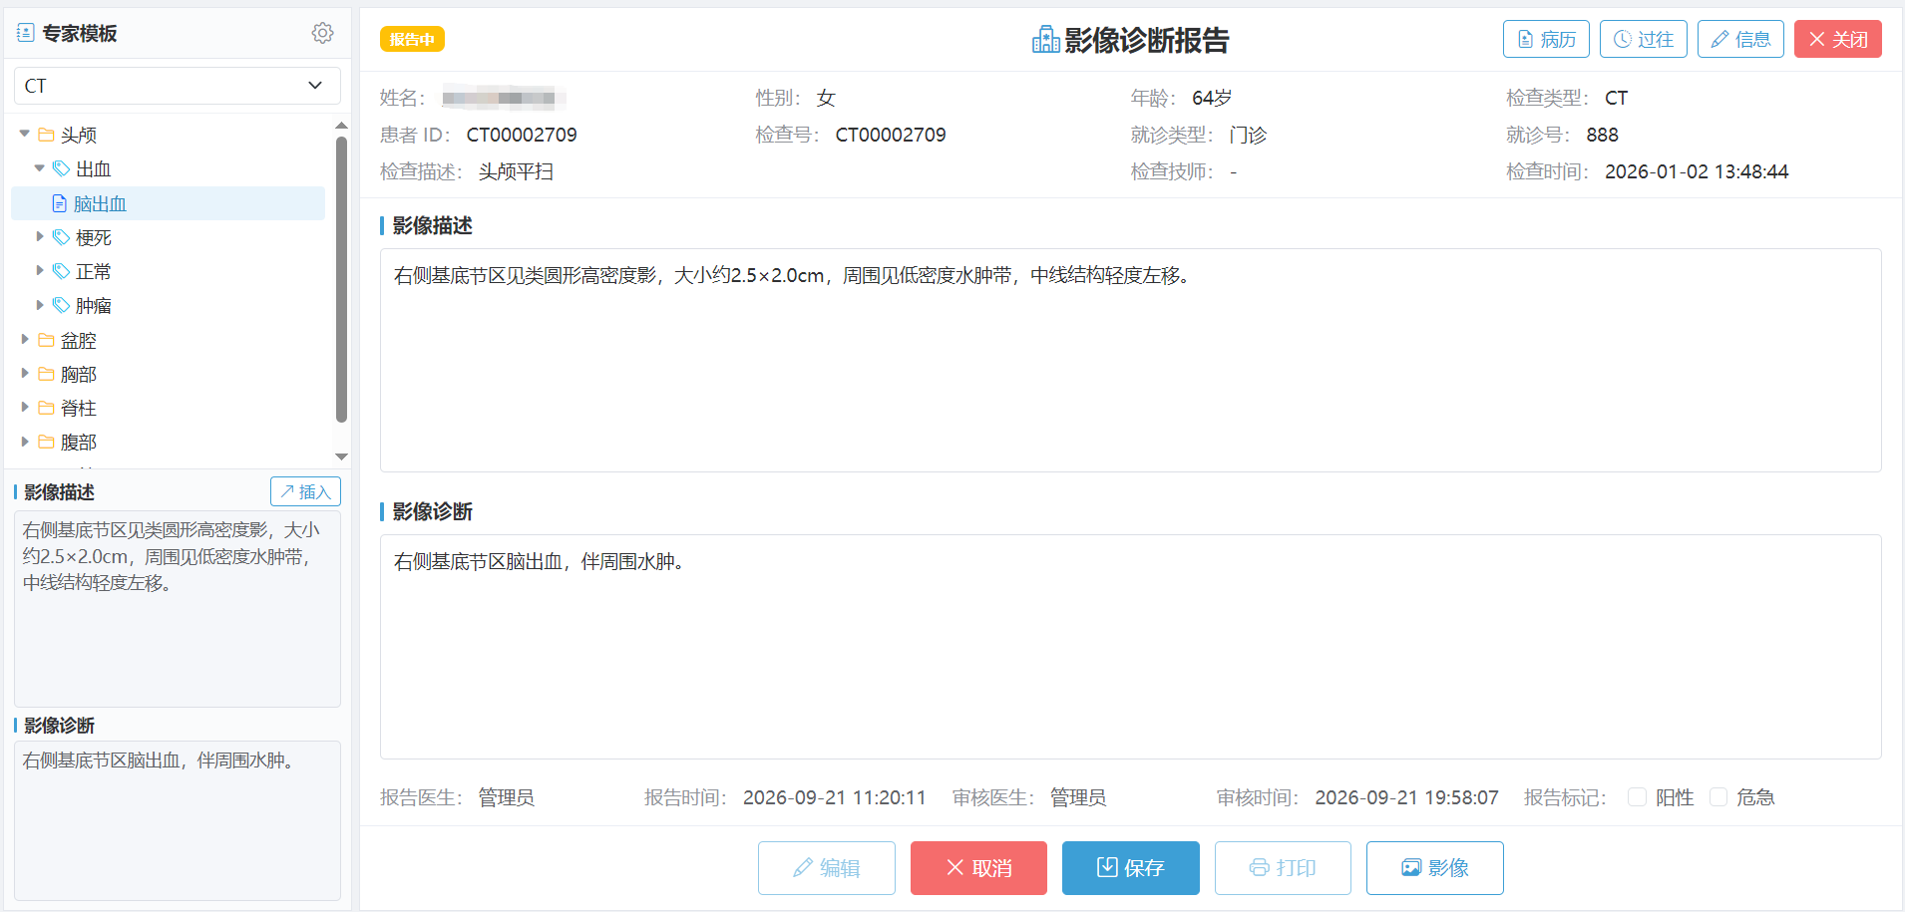Select the 脑出血 template
The height and width of the screenshot is (912, 1905).
click(x=168, y=203)
